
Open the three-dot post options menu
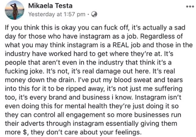coord(190,6)
